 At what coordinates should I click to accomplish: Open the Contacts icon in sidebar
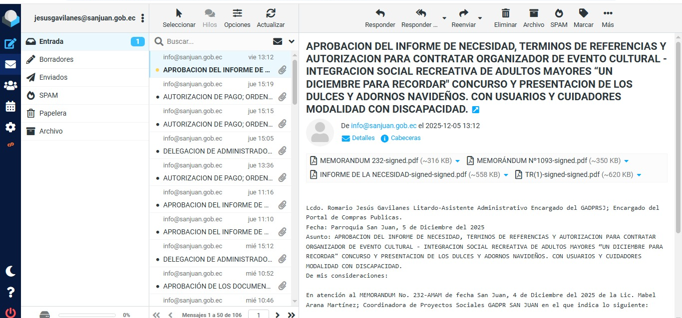pos(10,85)
